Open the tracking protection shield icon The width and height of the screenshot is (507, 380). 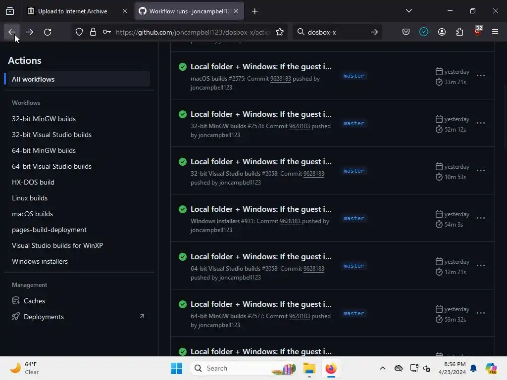[x=79, y=32]
